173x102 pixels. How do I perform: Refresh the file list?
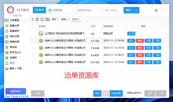[x=37, y=20]
